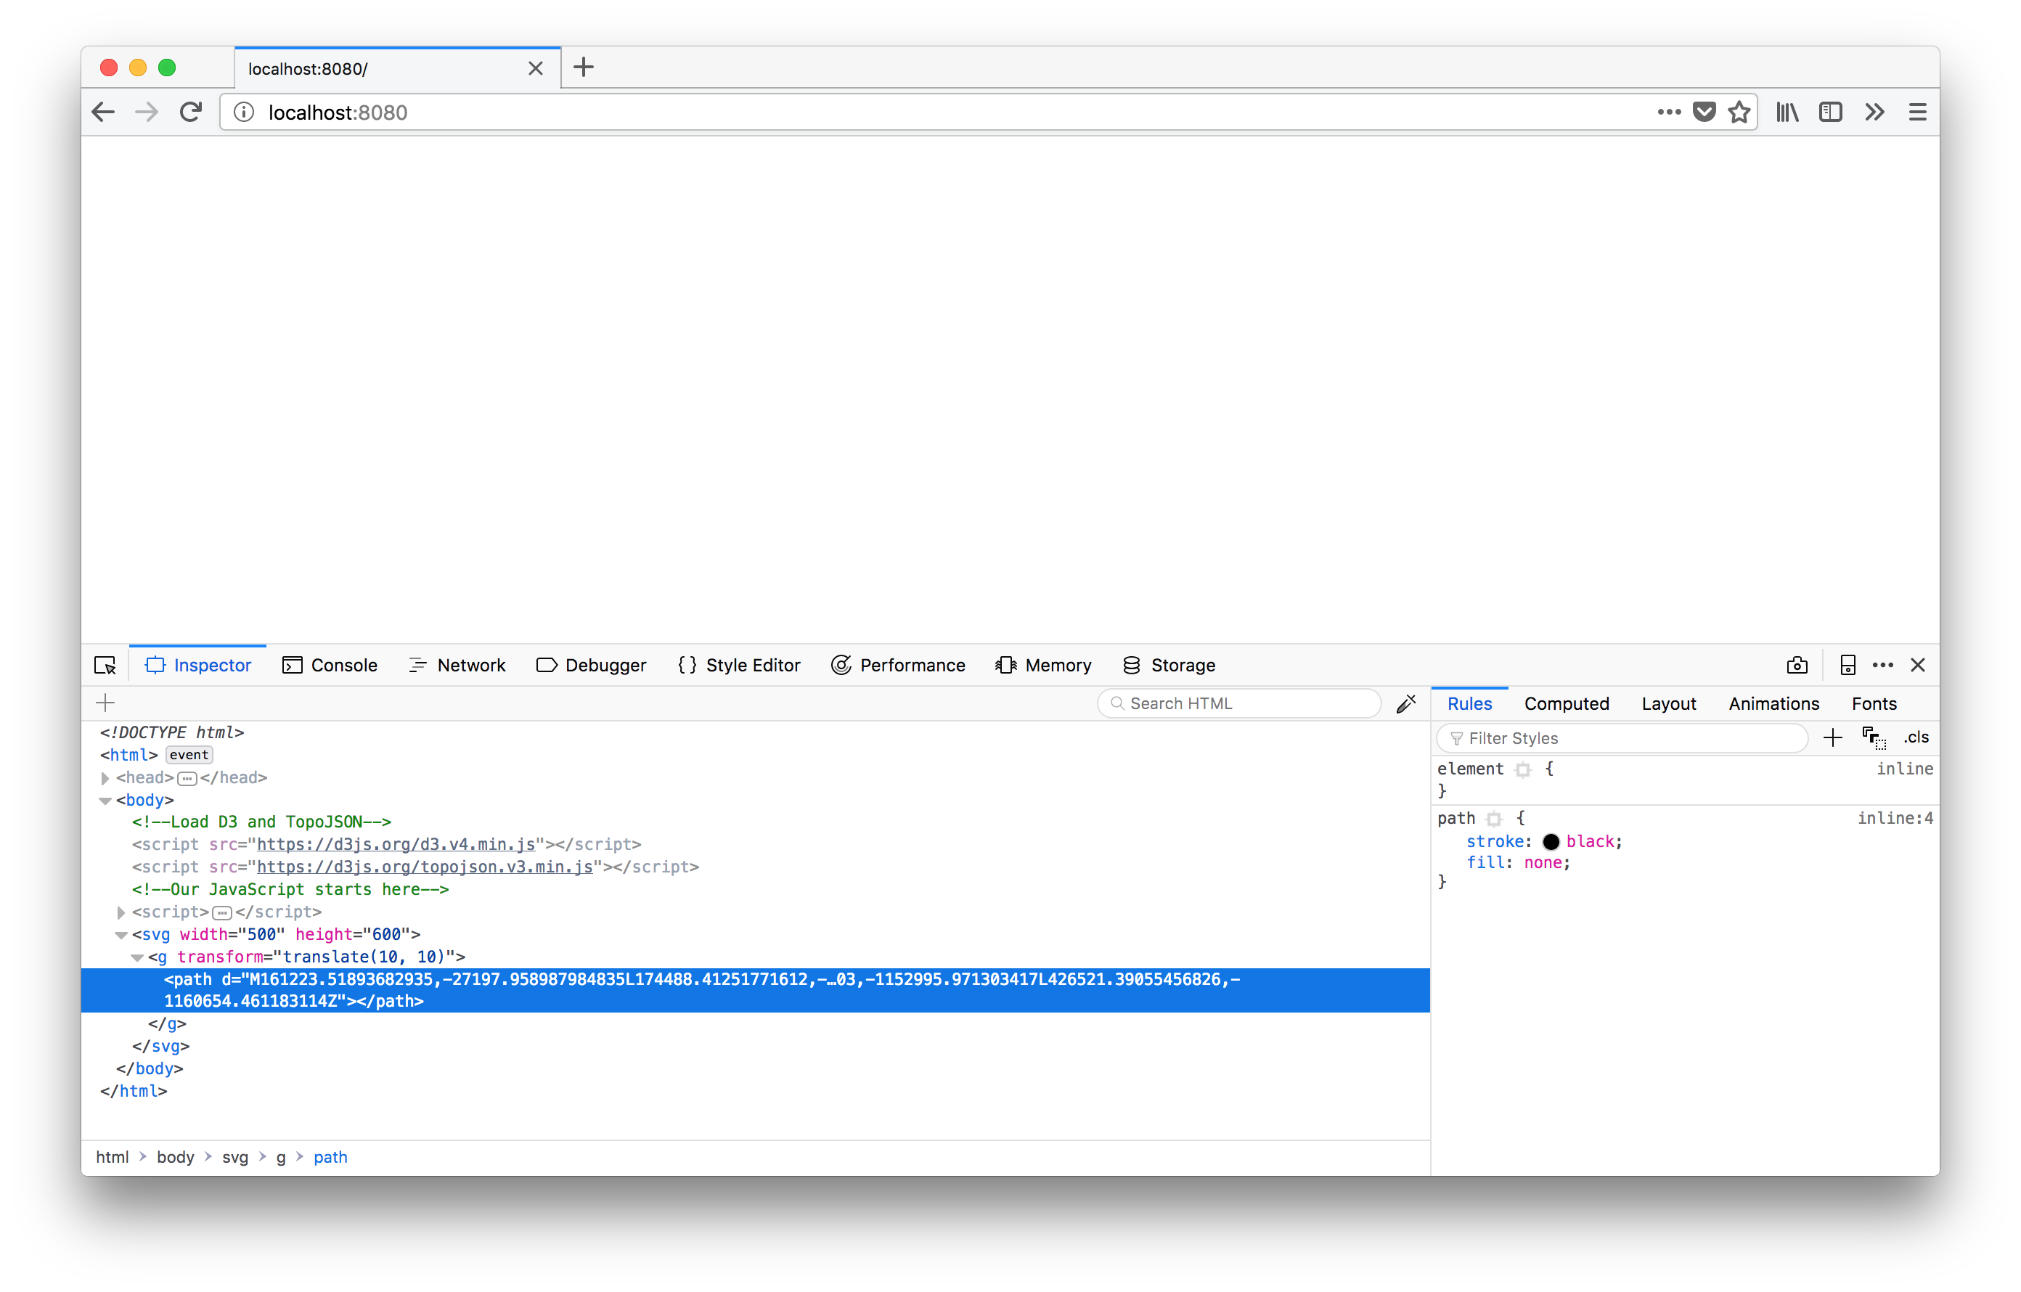Viewport: 2021px width, 1292px height.
Task: Click the create new node pencil icon
Action: (1406, 703)
